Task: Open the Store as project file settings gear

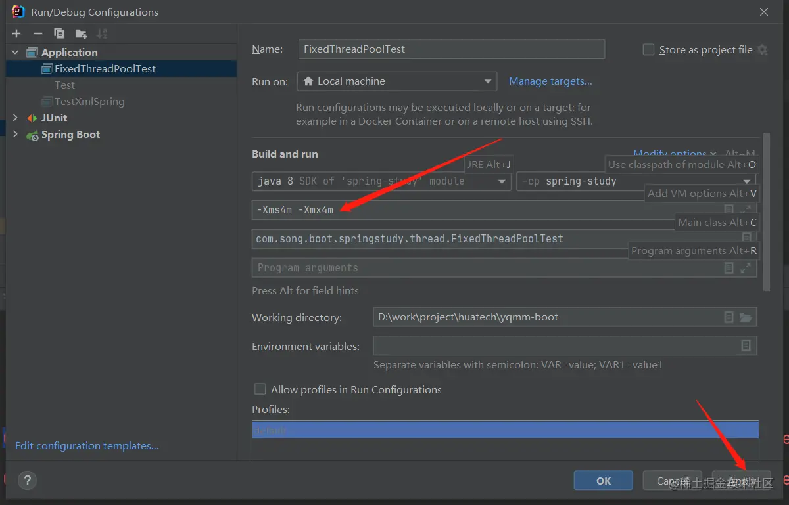Action: [762, 49]
